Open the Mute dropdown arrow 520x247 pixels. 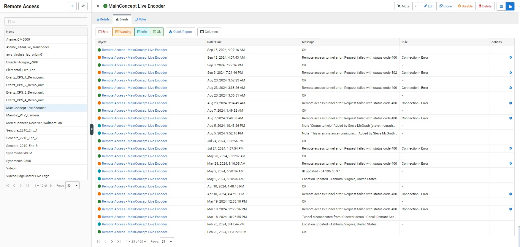(x=416, y=6)
